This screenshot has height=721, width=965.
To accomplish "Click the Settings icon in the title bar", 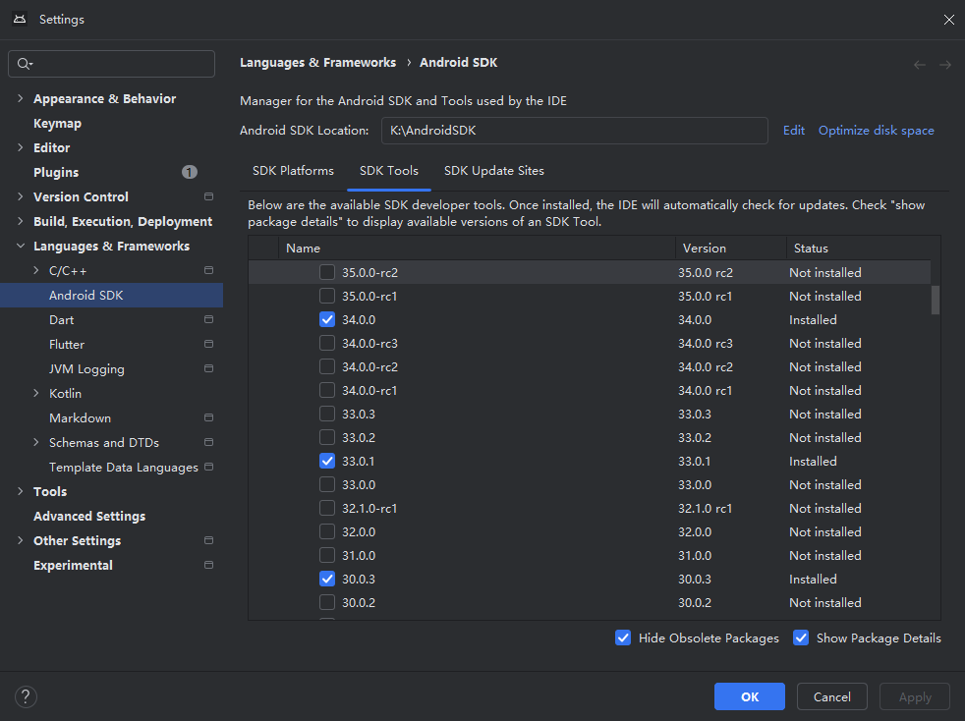I will tap(19, 19).
